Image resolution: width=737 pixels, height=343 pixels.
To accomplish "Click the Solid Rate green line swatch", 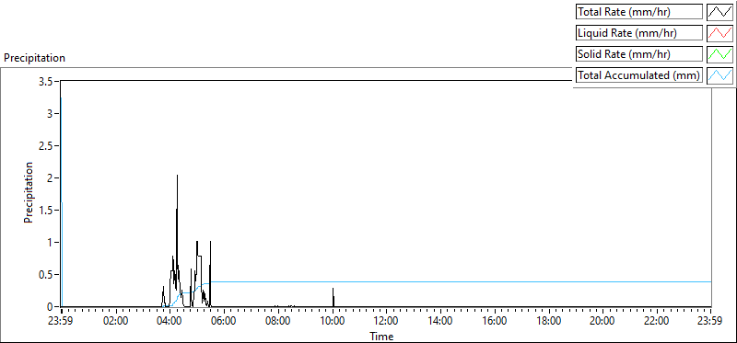I will [719, 54].
